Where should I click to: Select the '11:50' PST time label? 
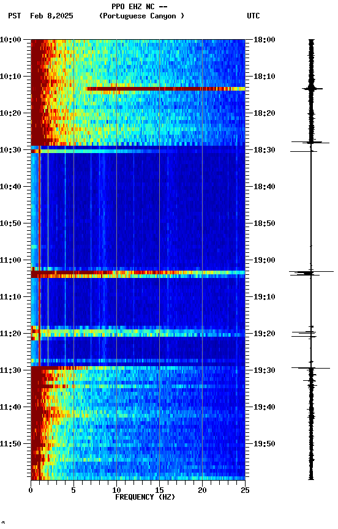[10, 445]
